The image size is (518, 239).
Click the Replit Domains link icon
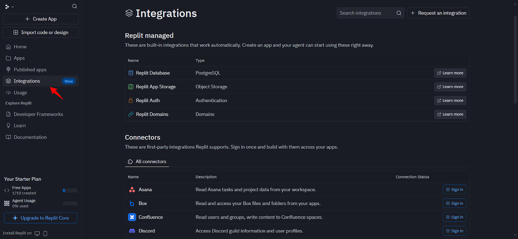click(x=131, y=114)
